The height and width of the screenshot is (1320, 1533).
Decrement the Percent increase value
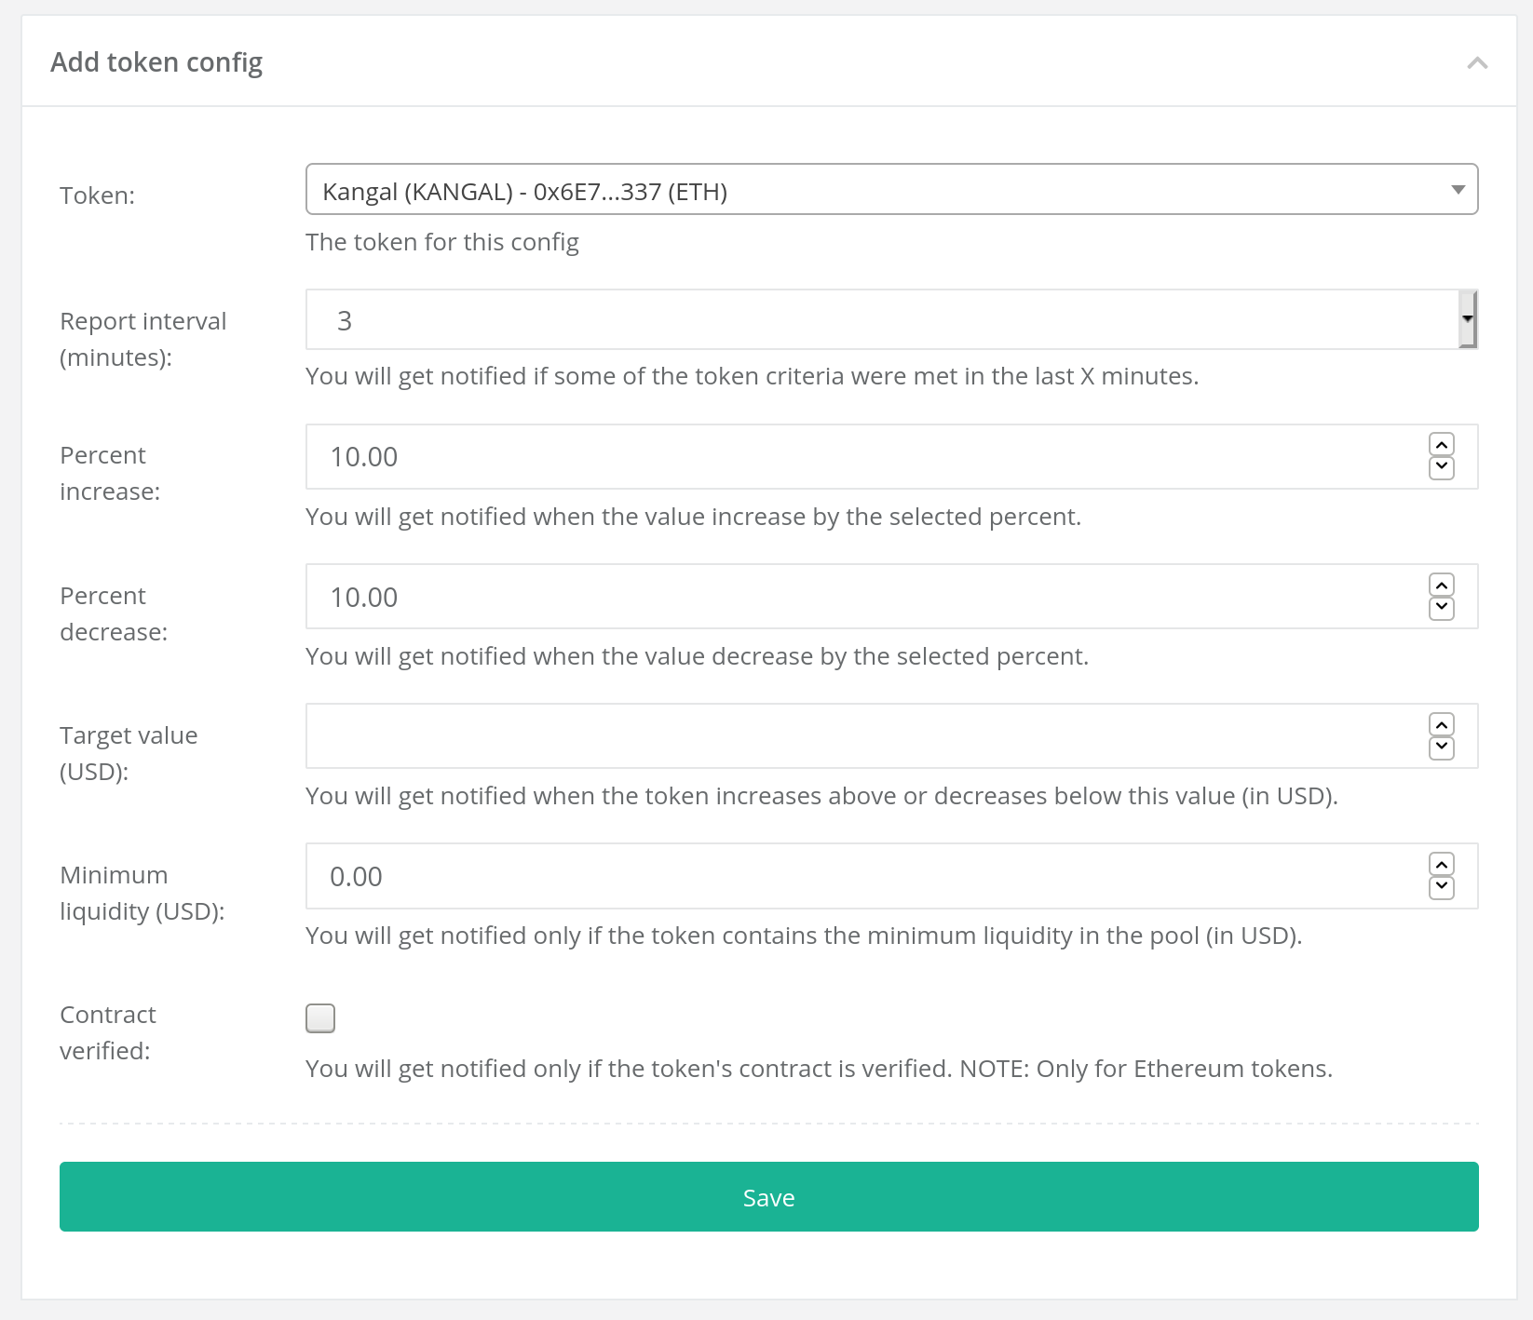click(x=1442, y=467)
